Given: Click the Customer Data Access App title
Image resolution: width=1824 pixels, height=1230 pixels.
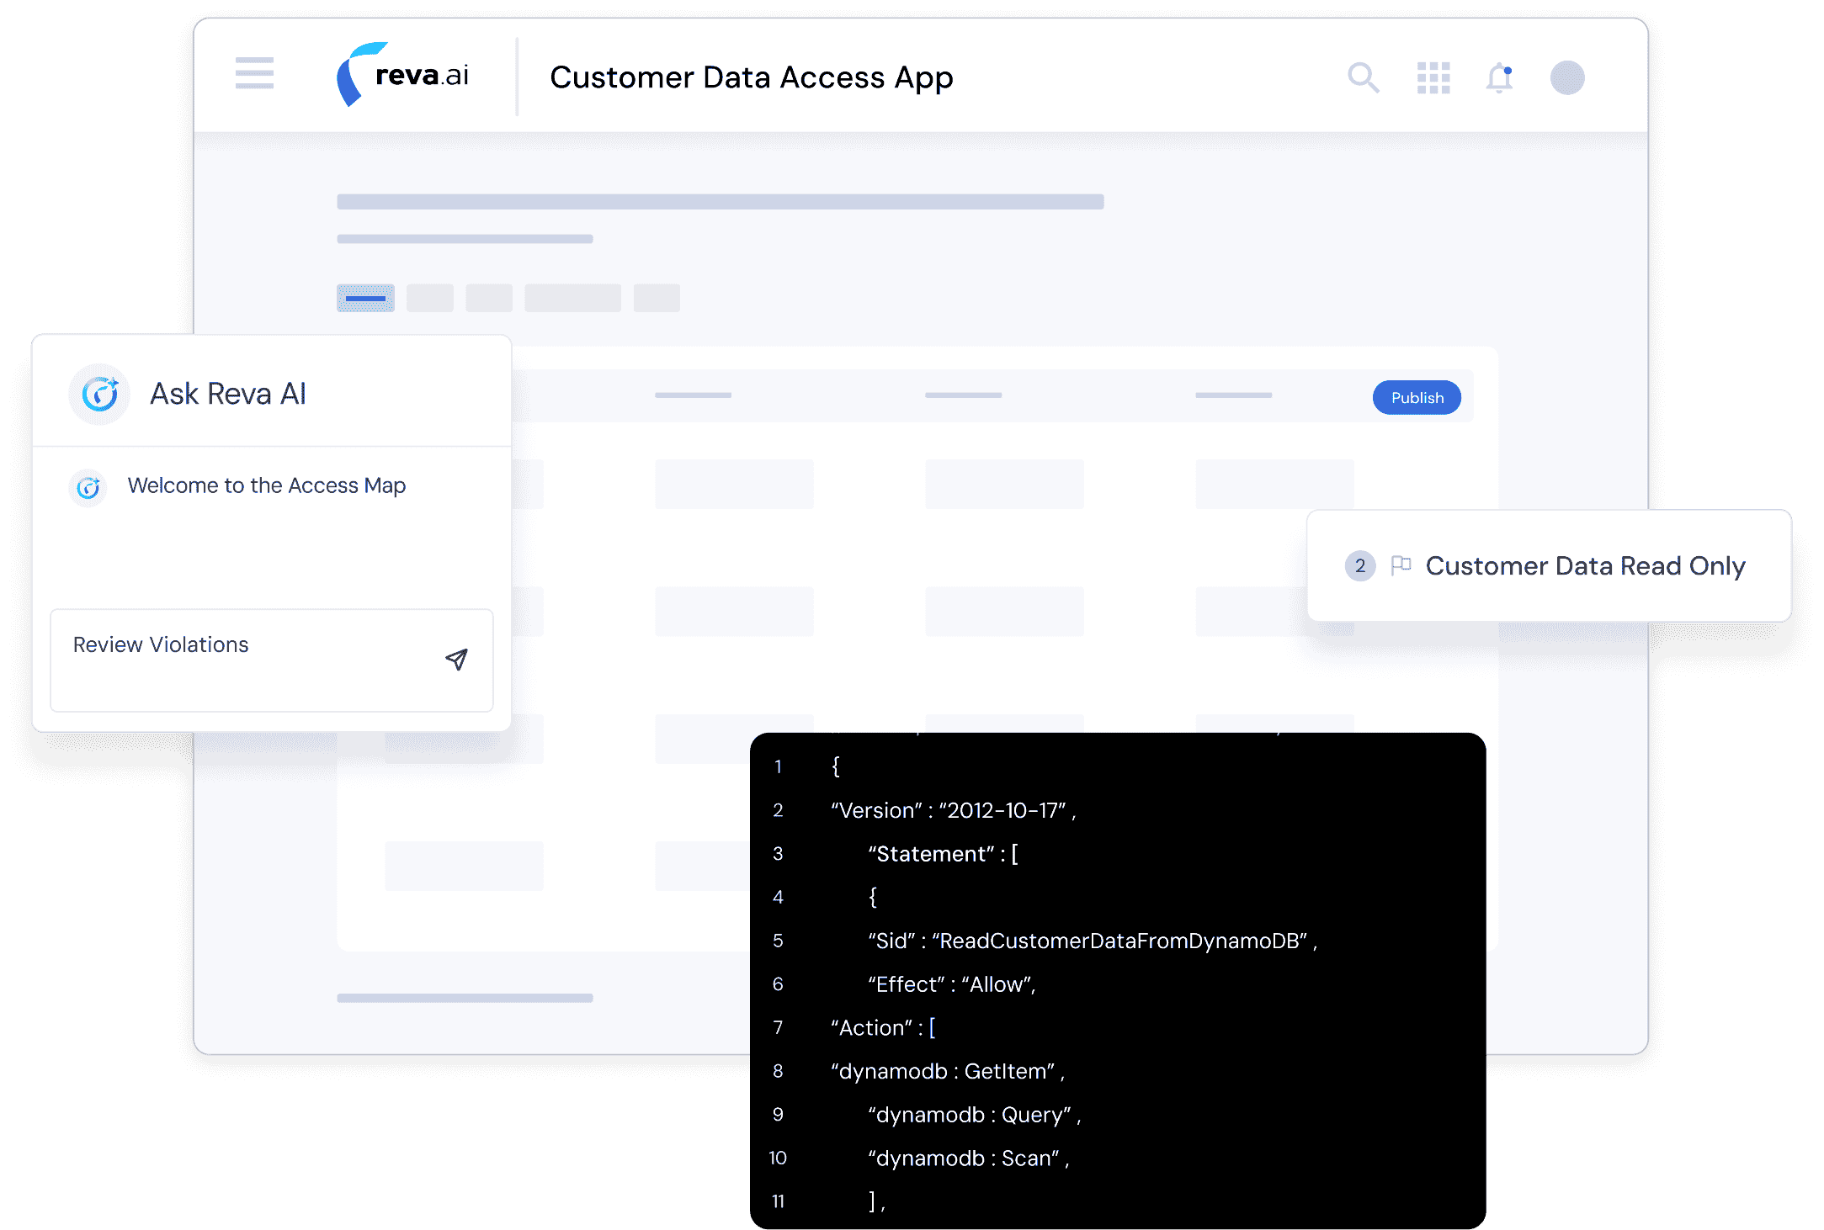Looking at the screenshot, I should click(x=751, y=77).
